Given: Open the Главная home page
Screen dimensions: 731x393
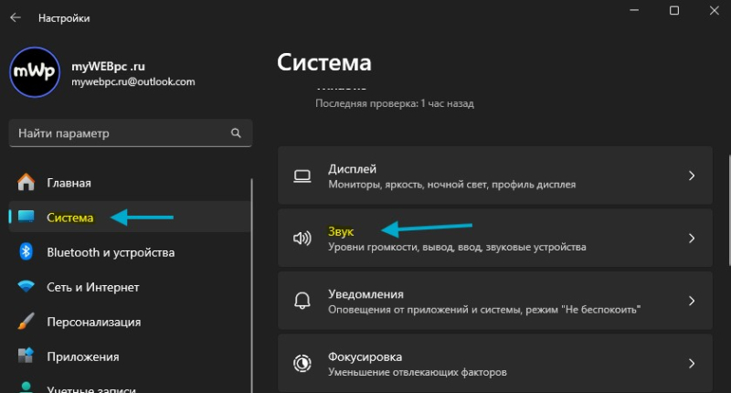Looking at the screenshot, I should click(69, 183).
